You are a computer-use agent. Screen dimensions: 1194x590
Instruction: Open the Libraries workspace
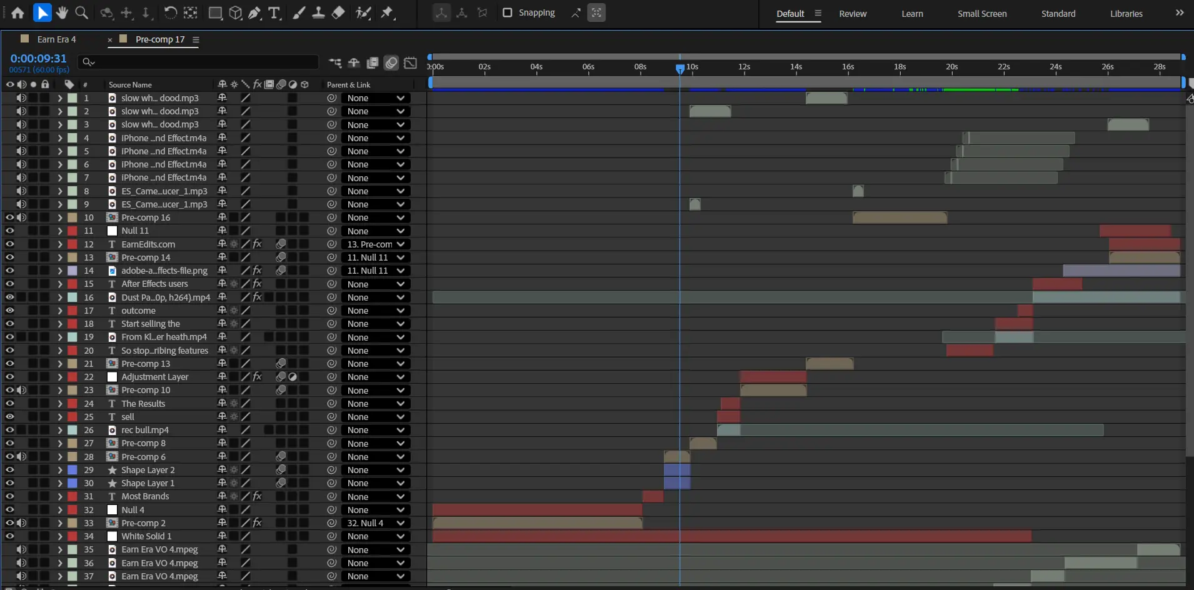pyautogui.click(x=1126, y=14)
